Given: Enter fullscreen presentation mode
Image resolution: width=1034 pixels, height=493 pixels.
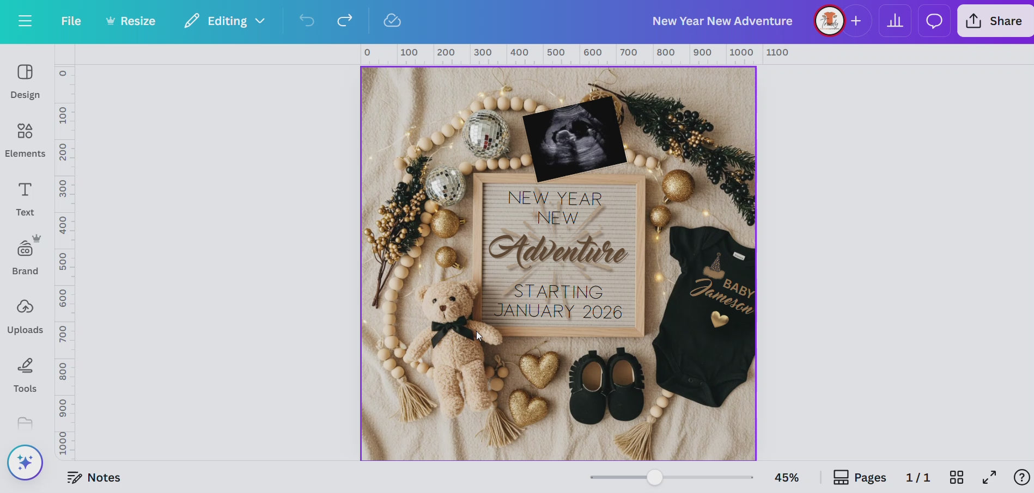Looking at the screenshot, I should pos(989,477).
